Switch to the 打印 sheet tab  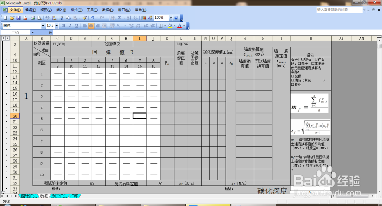point(74,196)
